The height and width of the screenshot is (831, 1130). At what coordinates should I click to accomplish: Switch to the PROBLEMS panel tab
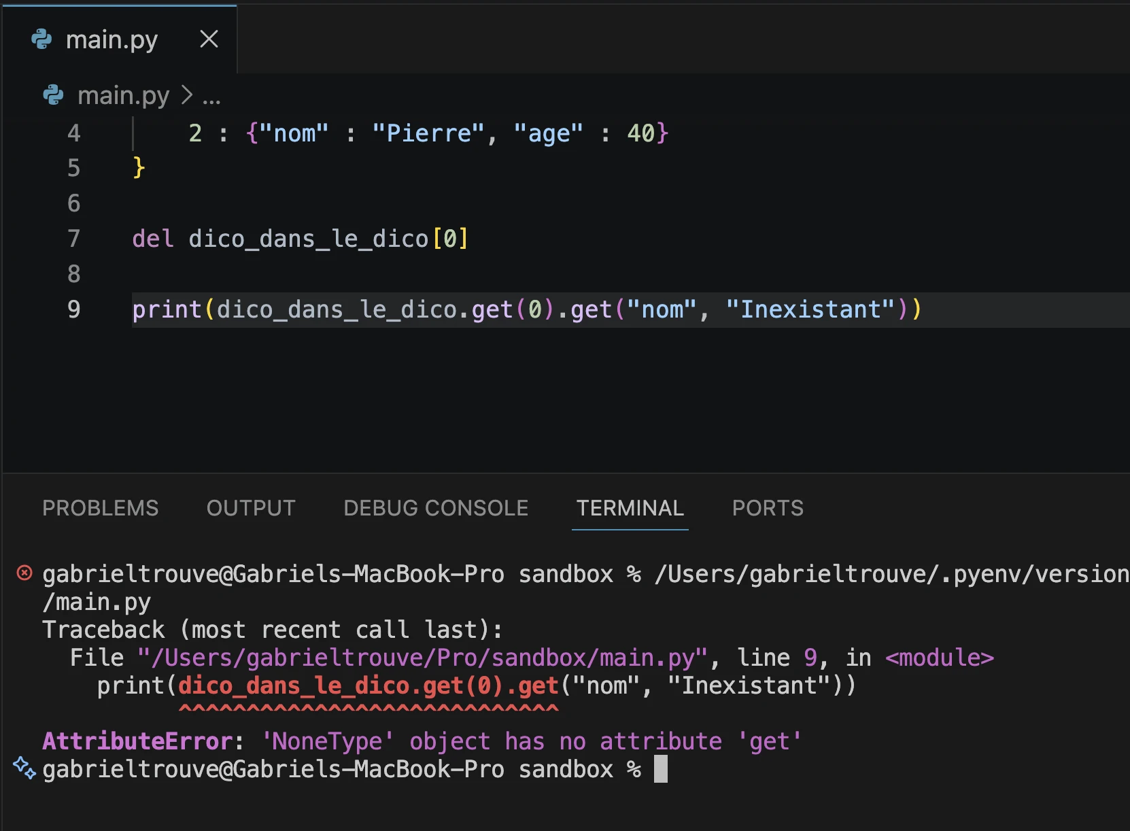coord(100,508)
